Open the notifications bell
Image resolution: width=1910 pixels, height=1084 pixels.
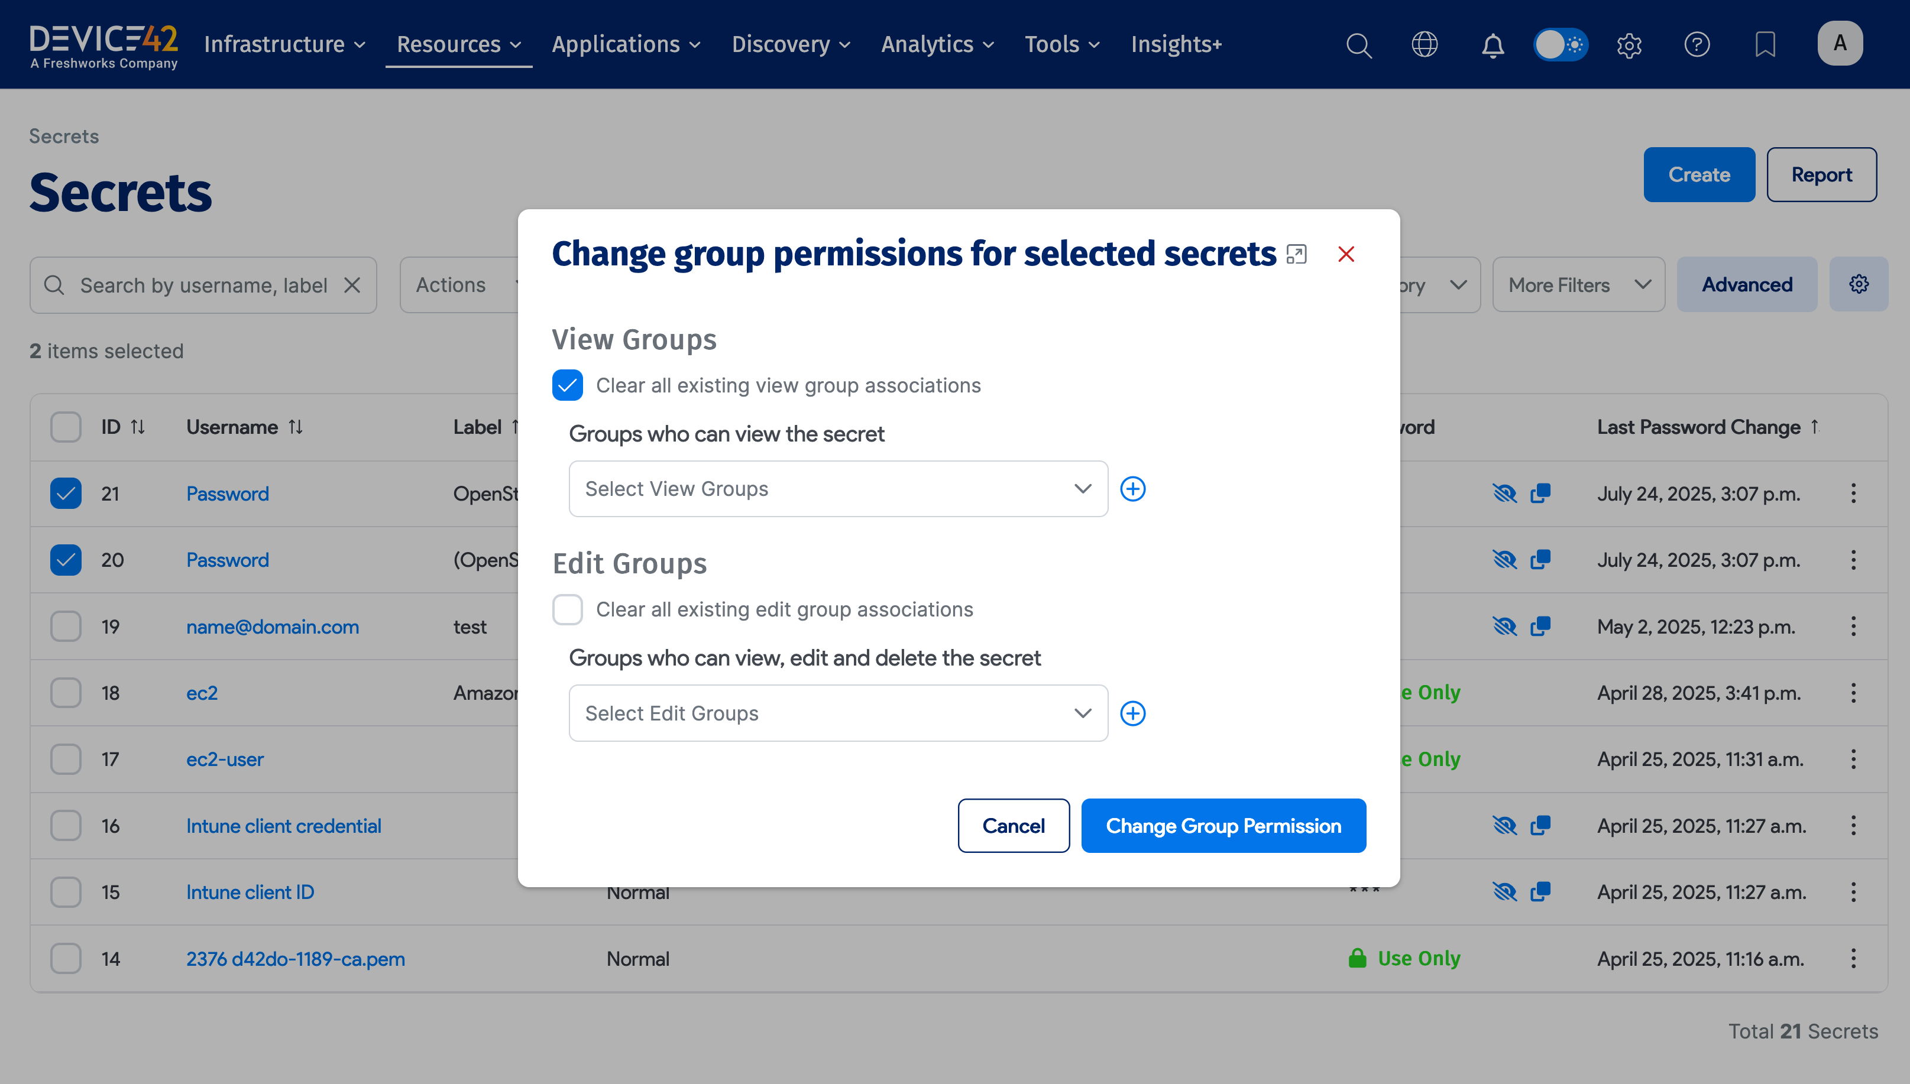tap(1493, 45)
